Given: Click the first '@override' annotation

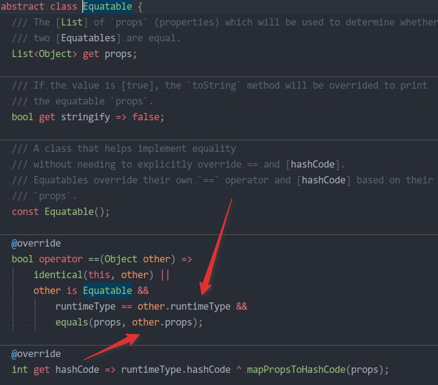Looking at the screenshot, I should [x=36, y=243].
